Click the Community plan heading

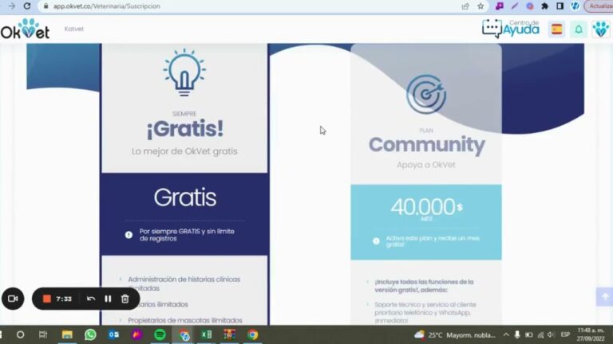[426, 145]
